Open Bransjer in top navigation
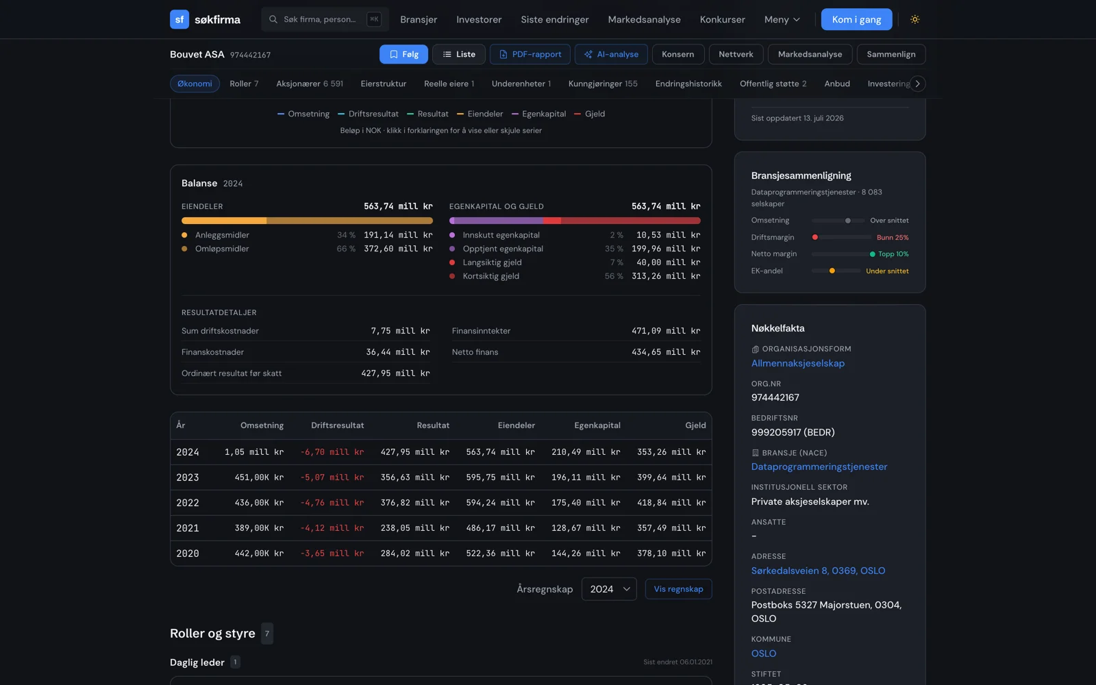The height and width of the screenshot is (685, 1096). pos(419,19)
